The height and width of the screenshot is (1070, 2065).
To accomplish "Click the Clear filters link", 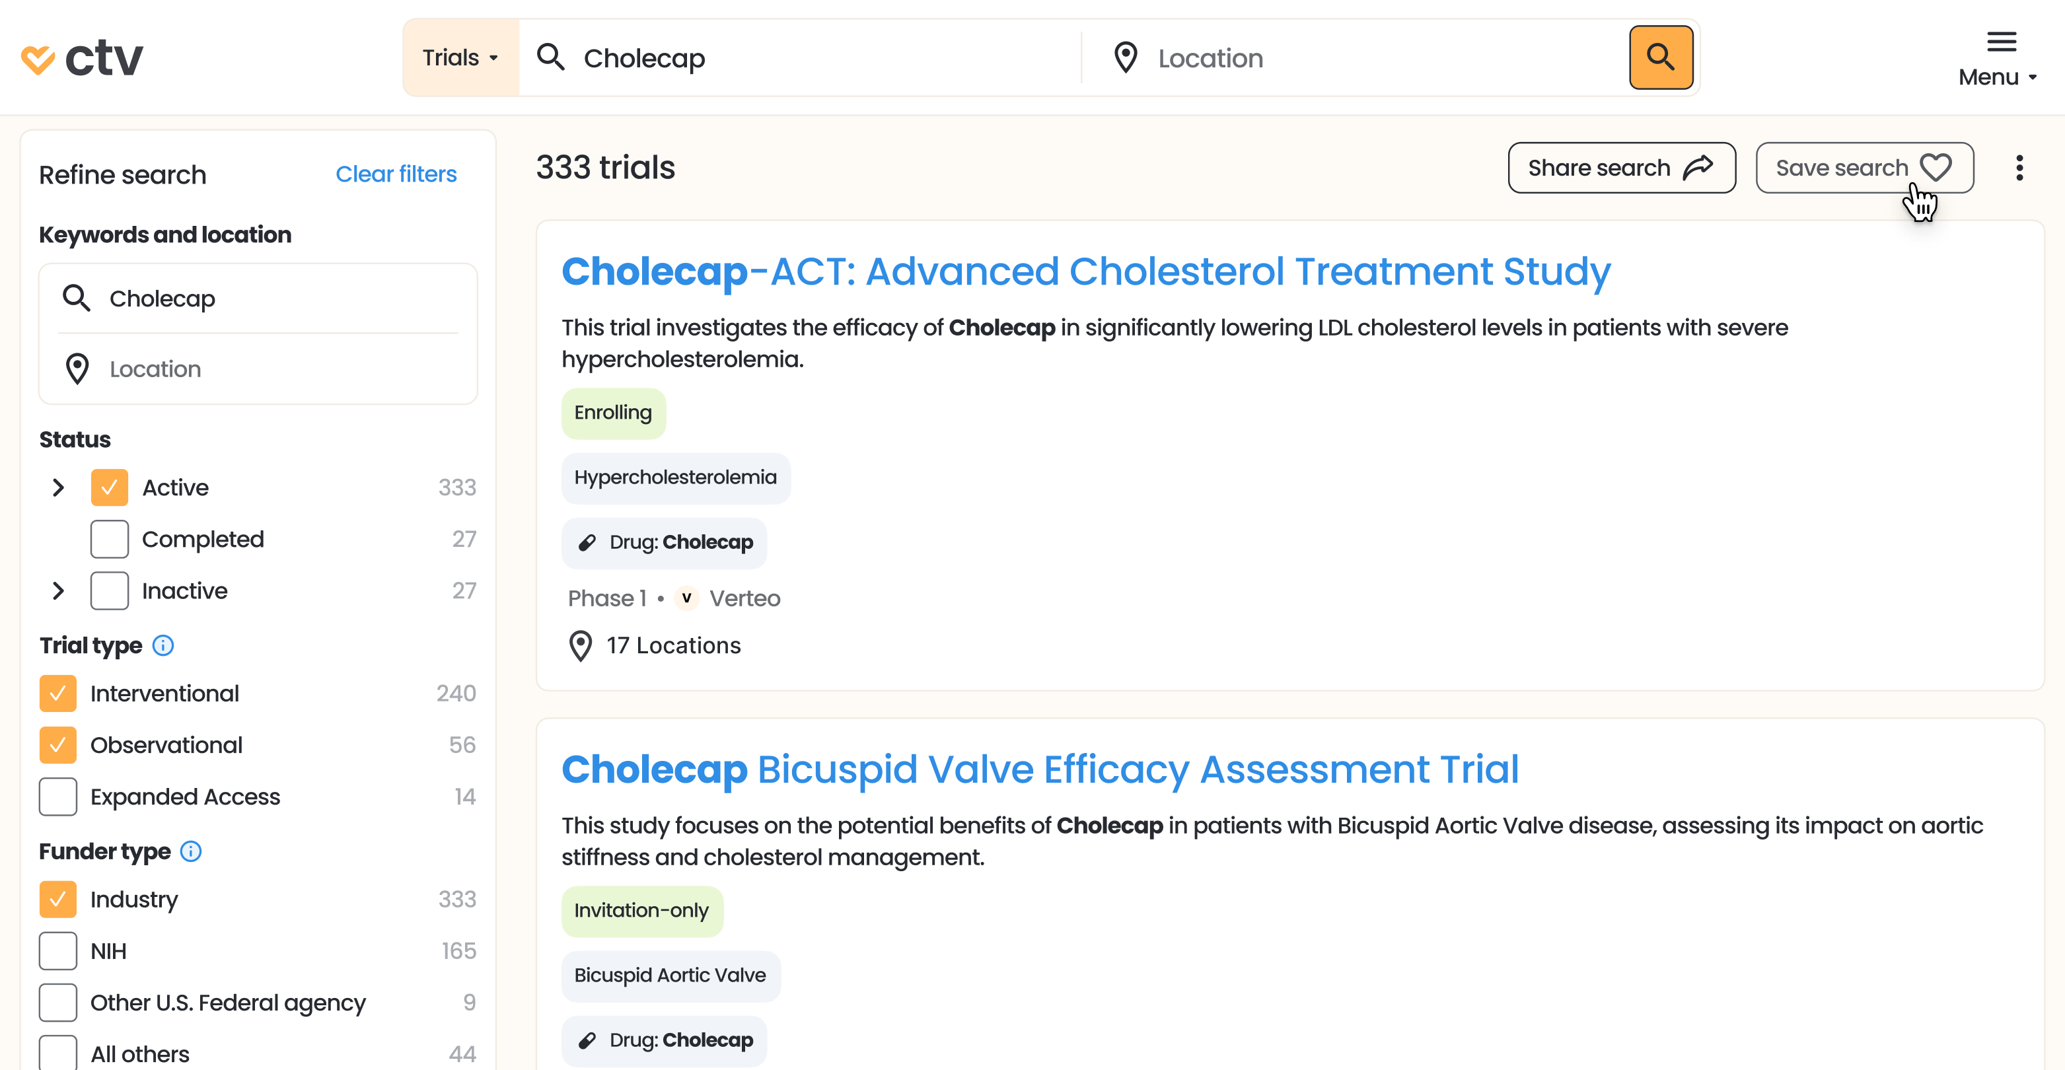I will (396, 174).
